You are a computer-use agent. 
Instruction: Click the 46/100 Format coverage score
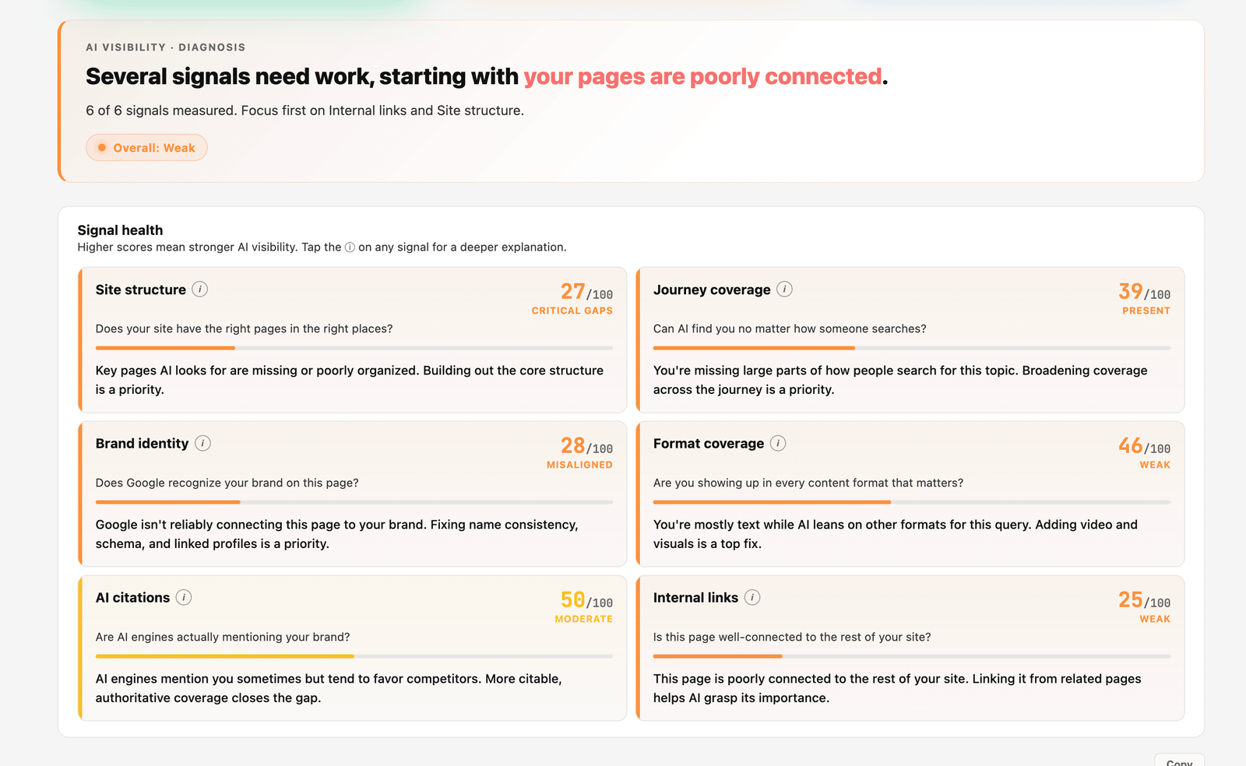click(1145, 446)
